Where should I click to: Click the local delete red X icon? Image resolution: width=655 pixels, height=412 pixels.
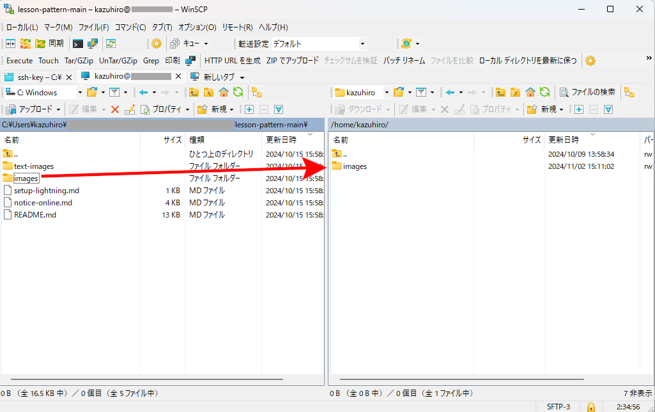click(115, 109)
